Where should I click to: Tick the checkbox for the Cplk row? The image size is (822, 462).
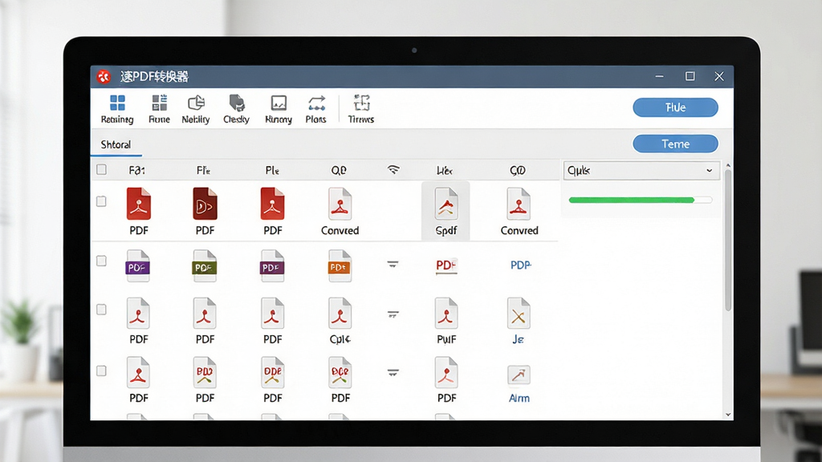(x=102, y=310)
